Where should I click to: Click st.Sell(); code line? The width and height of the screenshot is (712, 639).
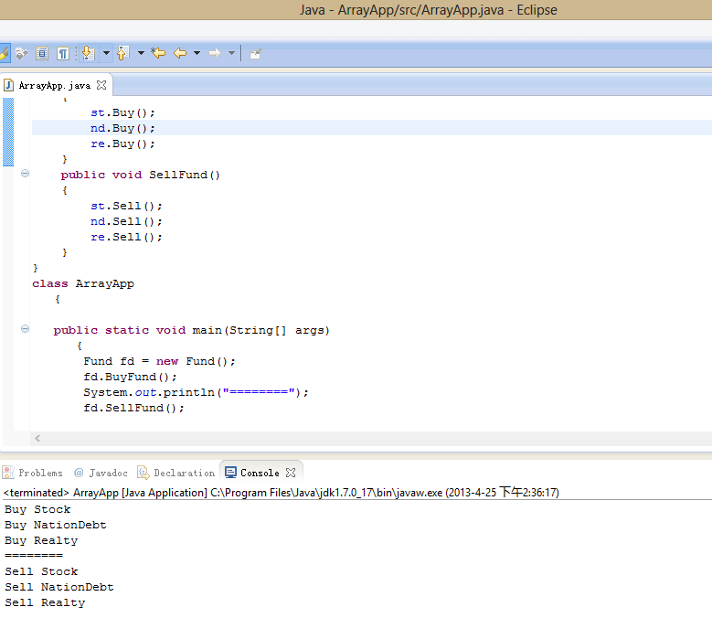[126, 206]
